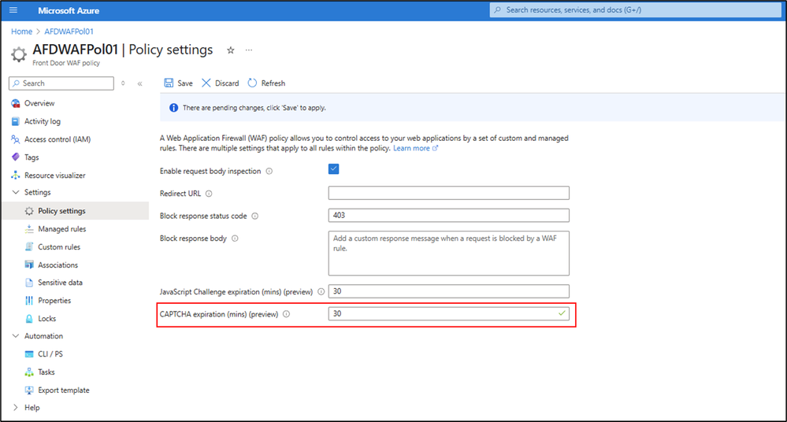Navigate to Home breadcrumb link
The image size is (787, 422).
click(21, 31)
